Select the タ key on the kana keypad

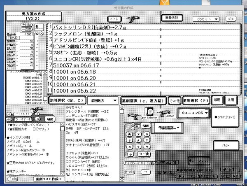click(x=138, y=140)
